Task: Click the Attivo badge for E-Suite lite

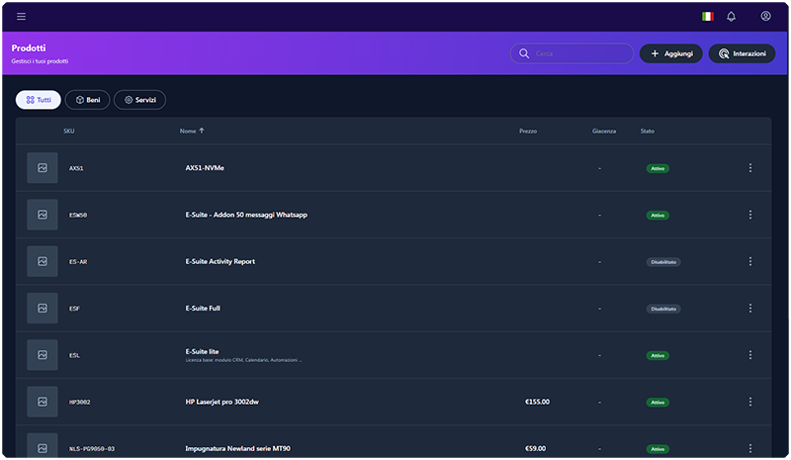Action: click(x=657, y=355)
